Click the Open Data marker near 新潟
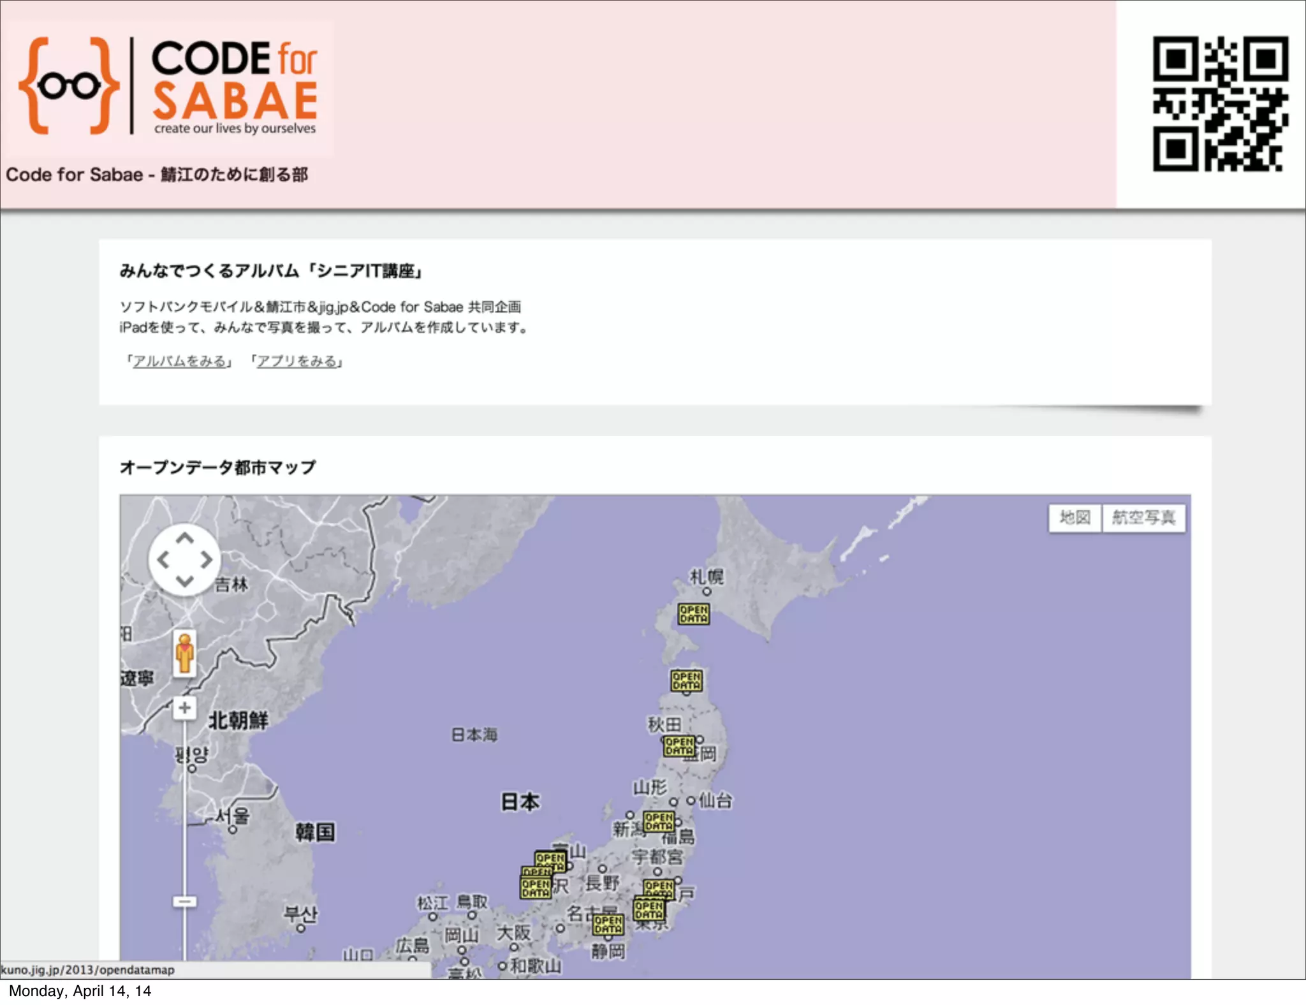 pos(659,821)
